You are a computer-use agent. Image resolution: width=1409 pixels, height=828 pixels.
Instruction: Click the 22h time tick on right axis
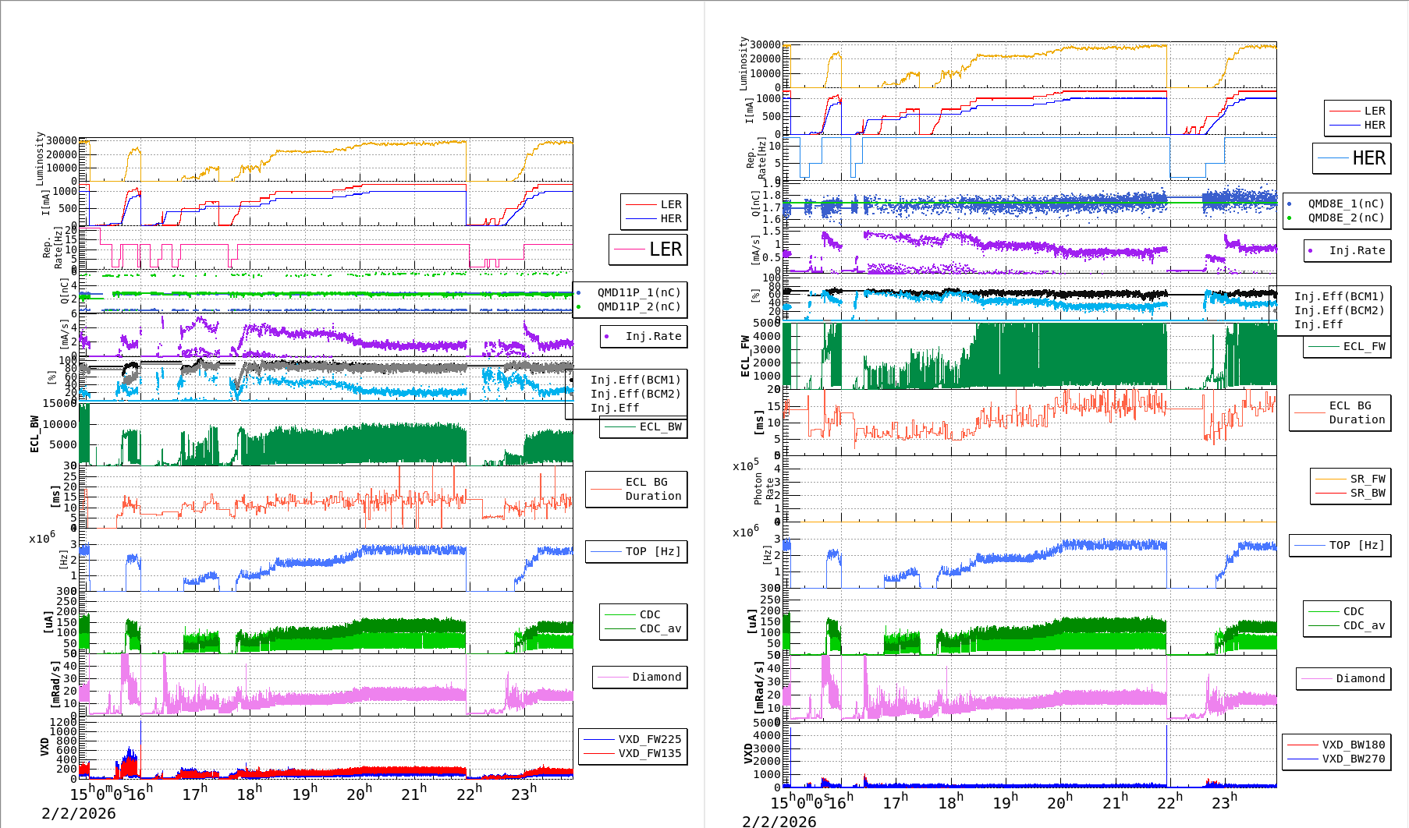click(1169, 802)
